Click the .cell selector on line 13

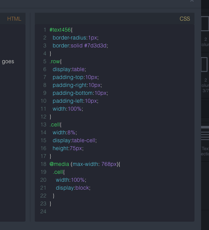coord(55,125)
